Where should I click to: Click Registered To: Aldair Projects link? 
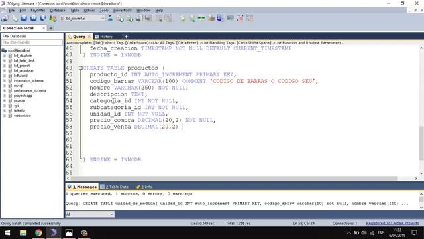pyautogui.click(x=392, y=223)
